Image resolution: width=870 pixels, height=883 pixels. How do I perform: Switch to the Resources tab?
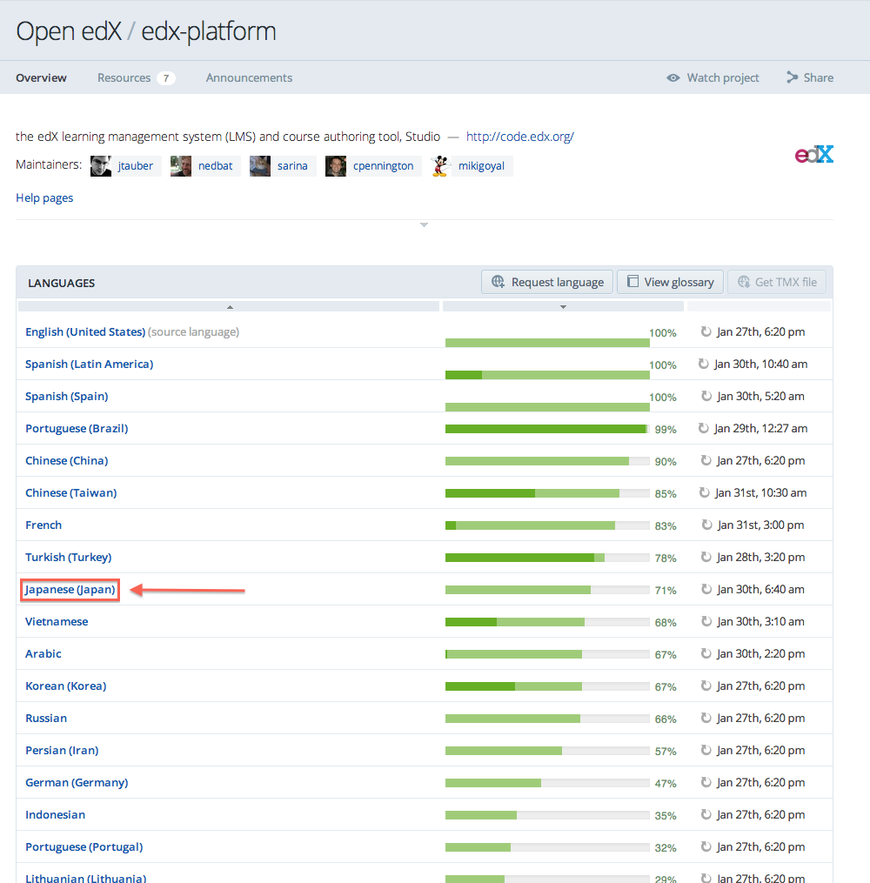[124, 78]
